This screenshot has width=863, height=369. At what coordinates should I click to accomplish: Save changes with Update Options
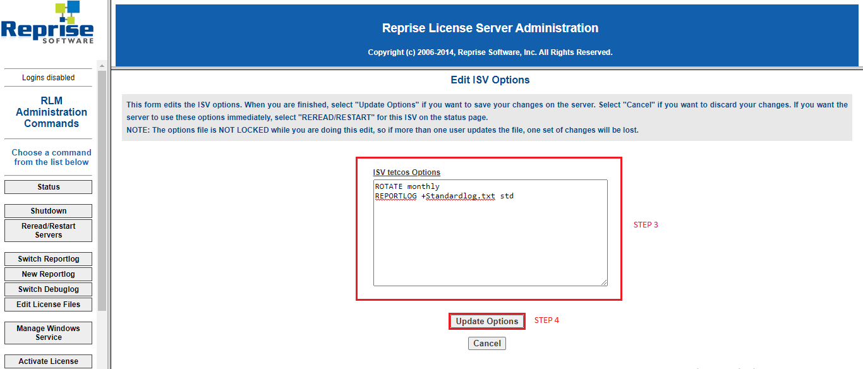coord(487,321)
